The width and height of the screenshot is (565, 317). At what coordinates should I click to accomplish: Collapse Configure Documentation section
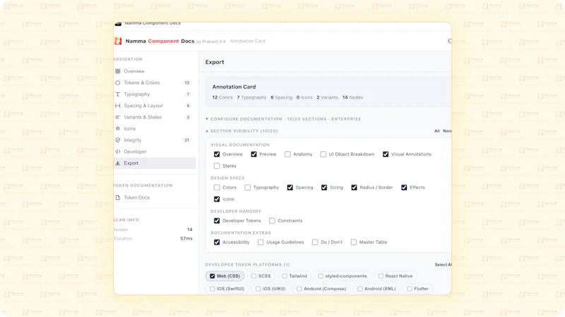tap(283, 119)
